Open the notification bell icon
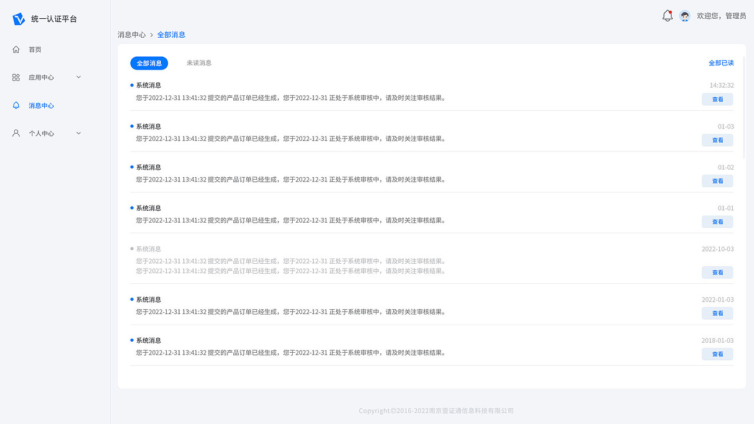 pos(667,16)
